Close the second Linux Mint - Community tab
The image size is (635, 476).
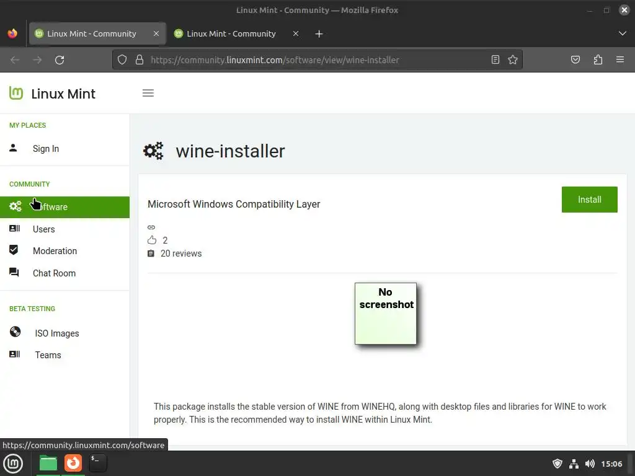pyautogui.click(x=296, y=33)
